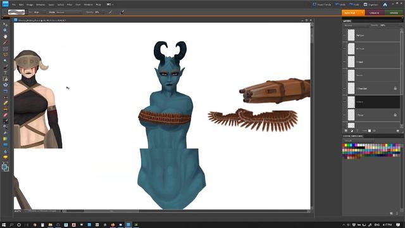Viewport: 405px width, 228px height.
Task: Open the Image menu
Action: click(x=30, y=4)
